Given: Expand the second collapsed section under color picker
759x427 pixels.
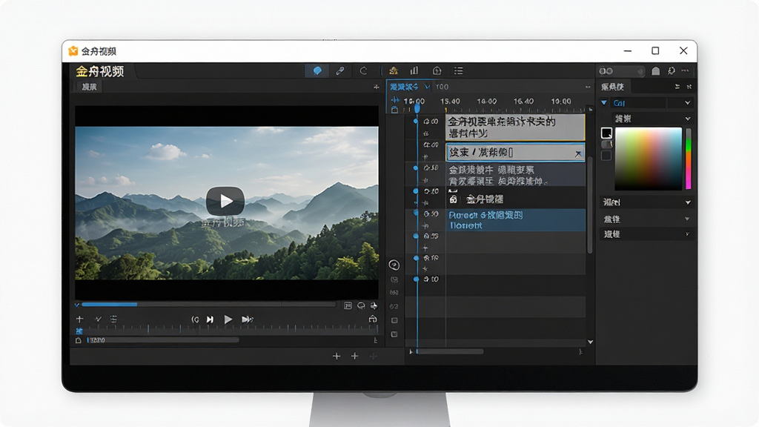Looking at the screenshot, I should click(646, 219).
